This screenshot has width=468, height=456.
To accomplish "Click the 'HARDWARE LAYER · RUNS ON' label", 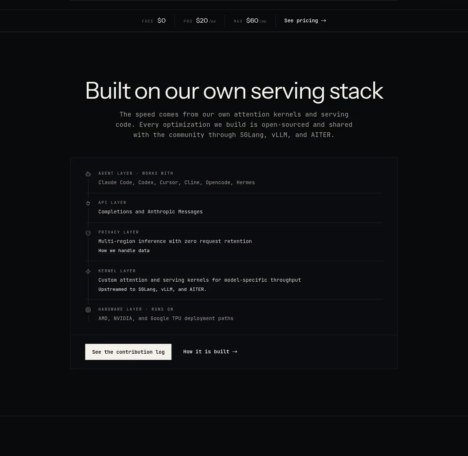I will 136,309.
